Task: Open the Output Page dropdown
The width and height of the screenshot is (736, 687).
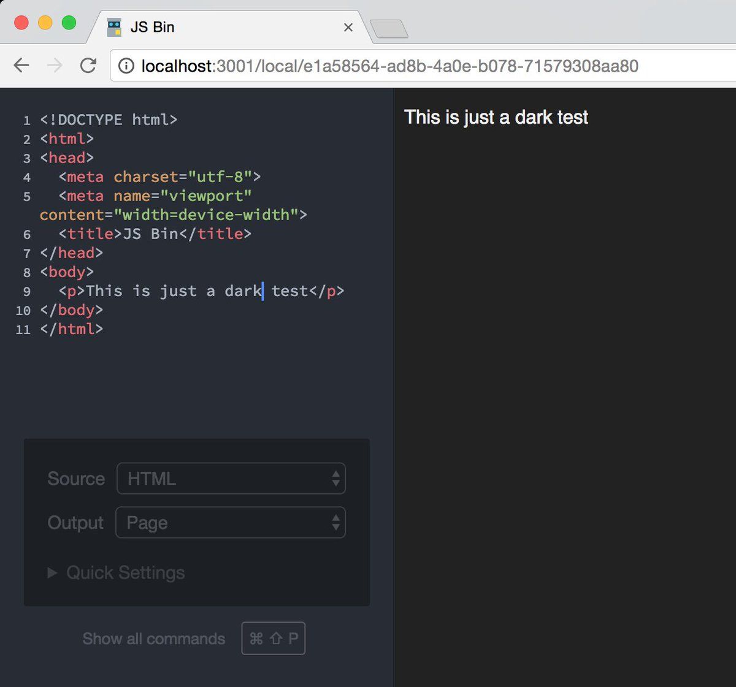Action: (x=230, y=523)
